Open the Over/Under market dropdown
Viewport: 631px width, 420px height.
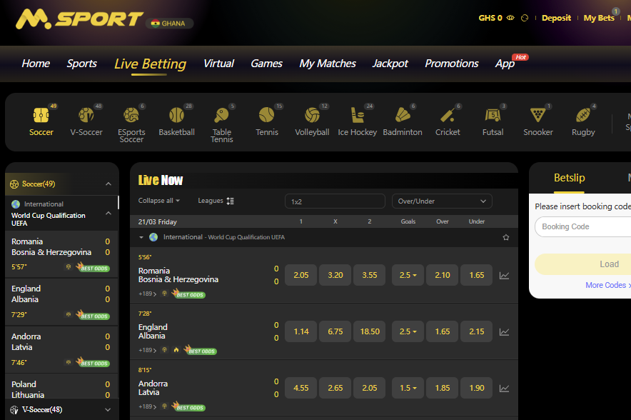[442, 201]
